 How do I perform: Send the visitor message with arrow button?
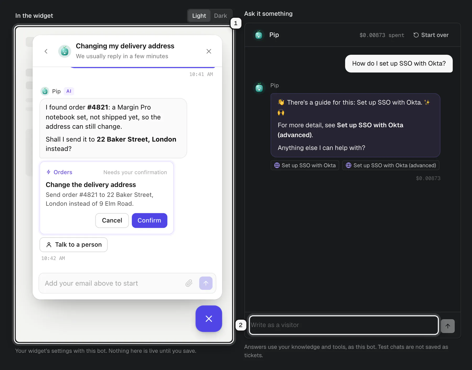pyautogui.click(x=448, y=326)
